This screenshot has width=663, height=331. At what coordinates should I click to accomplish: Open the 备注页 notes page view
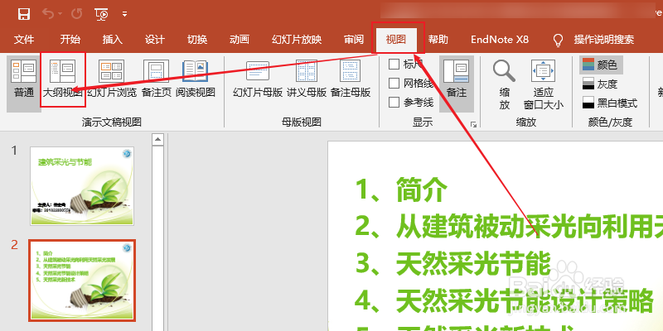coord(156,80)
